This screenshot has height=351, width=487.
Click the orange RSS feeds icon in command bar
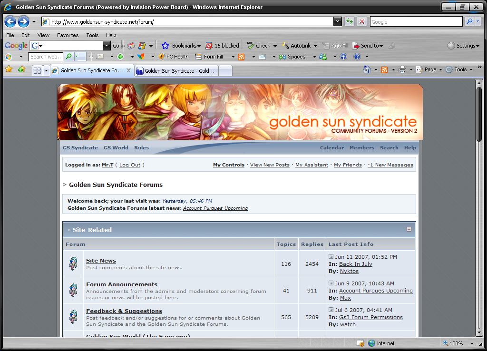pyautogui.click(x=384, y=70)
